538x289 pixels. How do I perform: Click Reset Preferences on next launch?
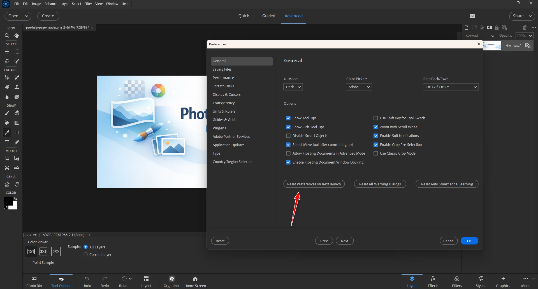314,184
